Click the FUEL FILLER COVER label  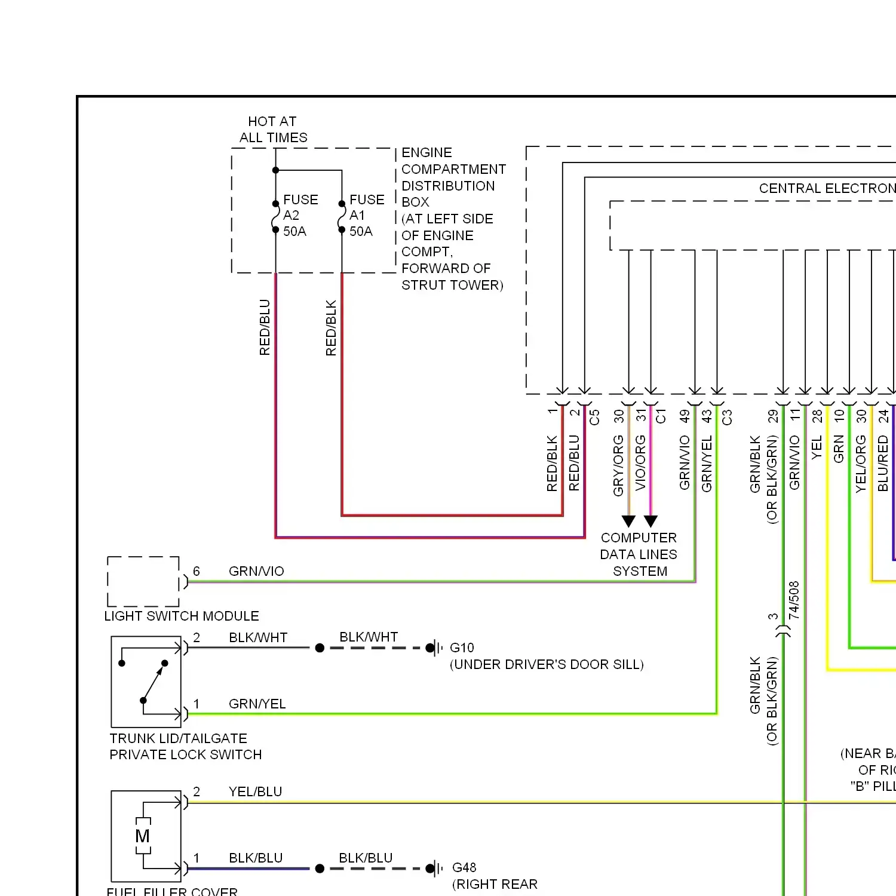pyautogui.click(x=172, y=891)
